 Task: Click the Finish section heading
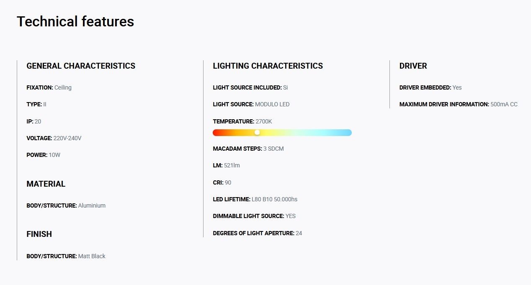(x=39, y=234)
